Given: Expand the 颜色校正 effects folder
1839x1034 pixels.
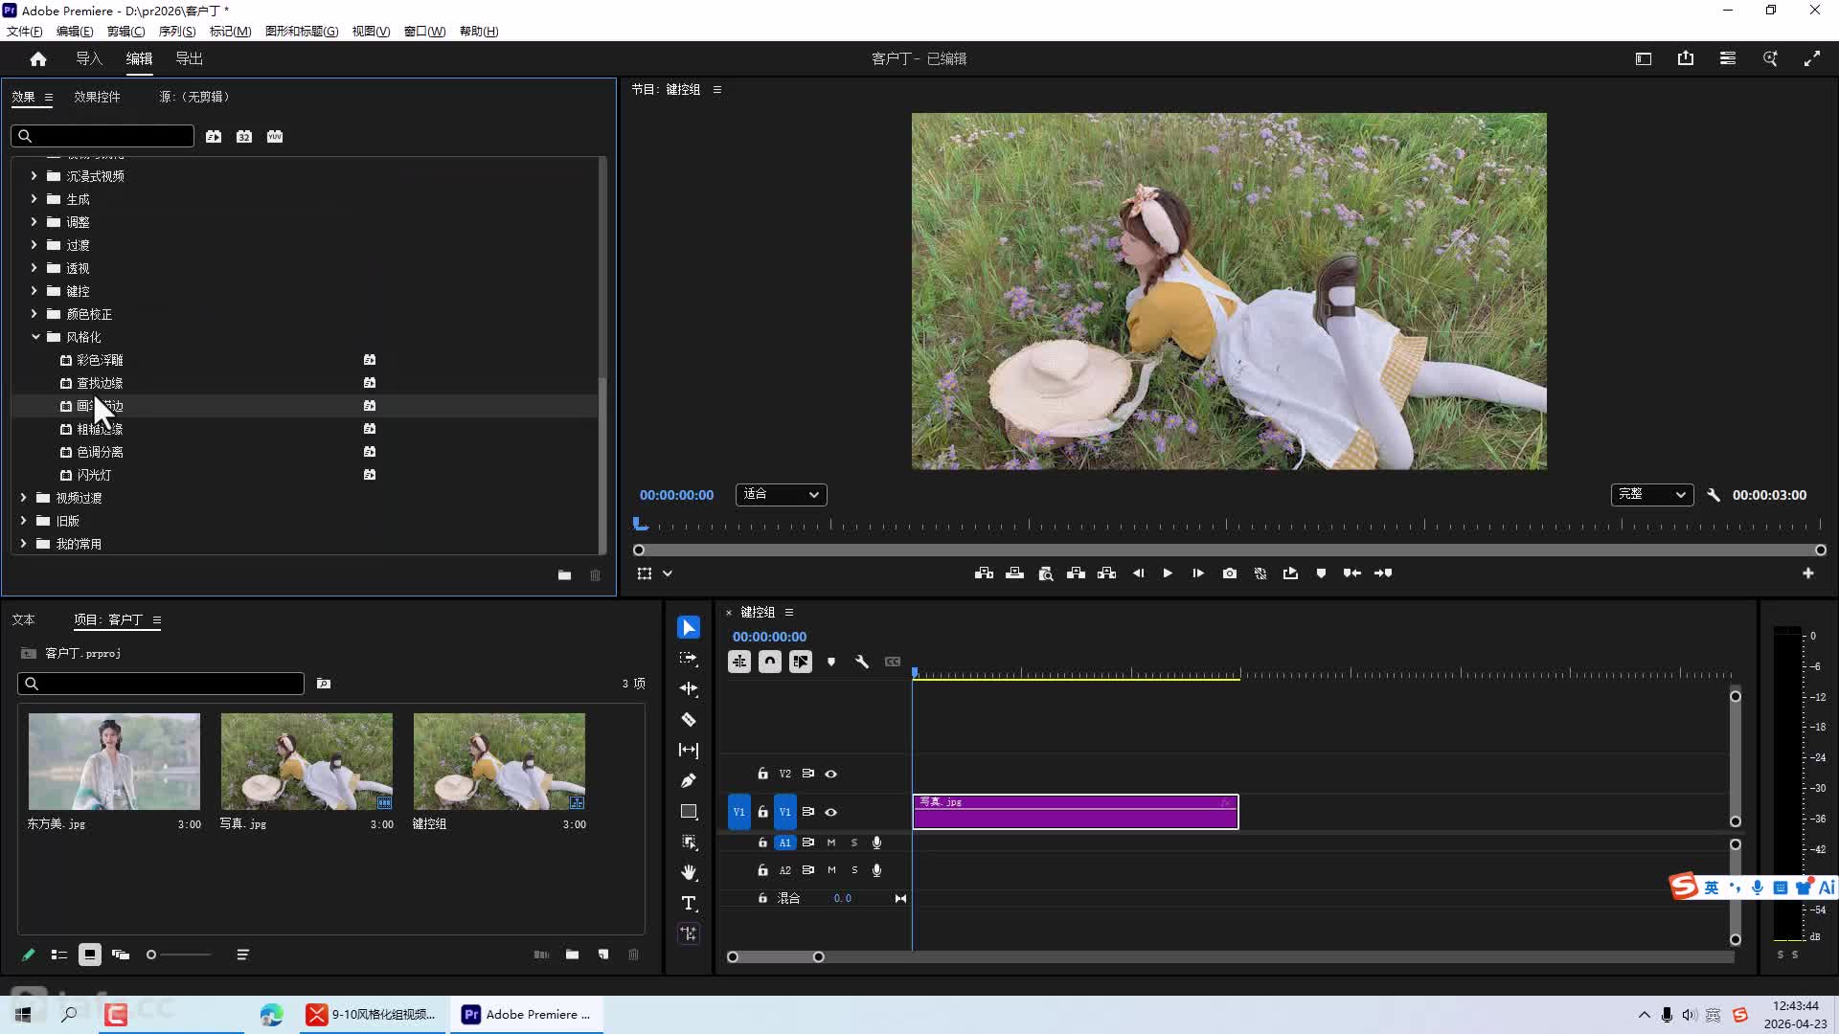Looking at the screenshot, I should (34, 314).
